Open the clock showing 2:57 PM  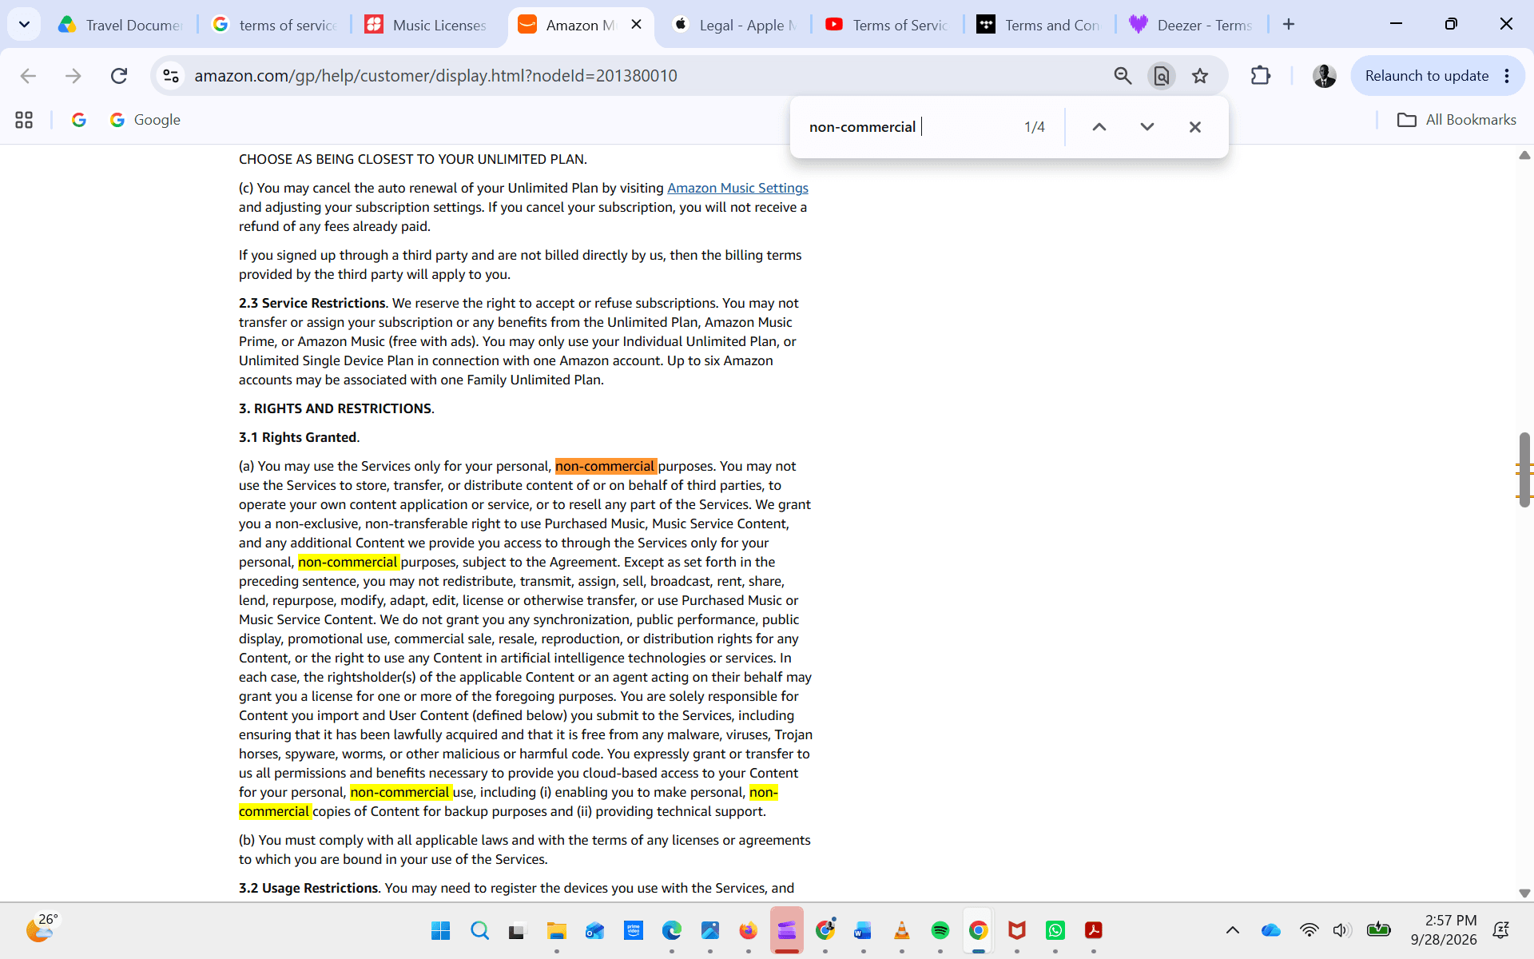click(1443, 930)
